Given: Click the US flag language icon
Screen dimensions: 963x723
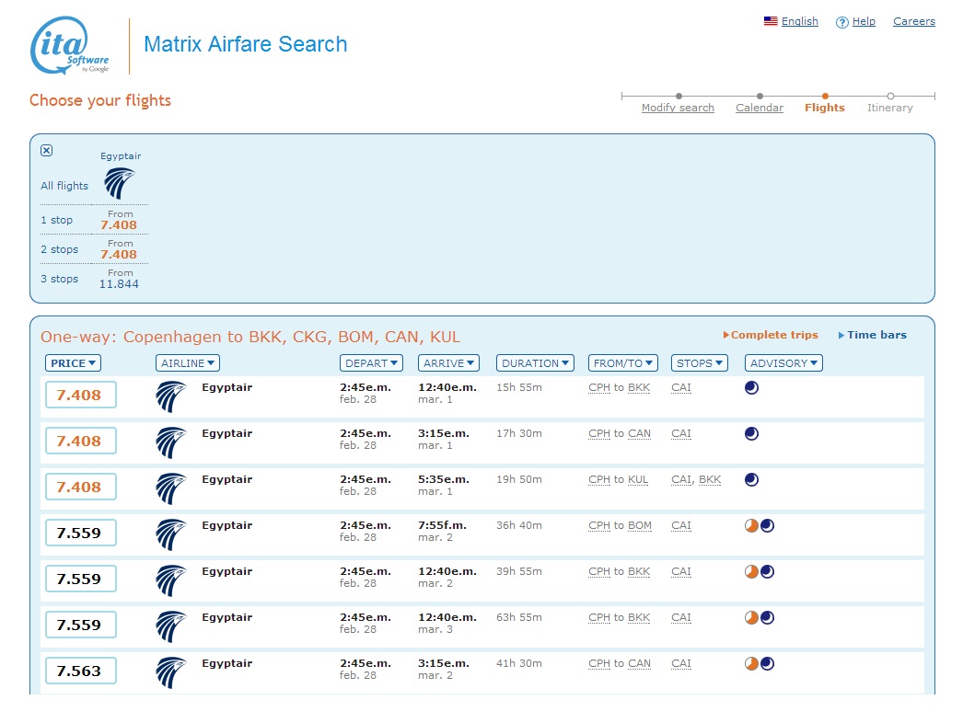Looking at the screenshot, I should click(771, 21).
